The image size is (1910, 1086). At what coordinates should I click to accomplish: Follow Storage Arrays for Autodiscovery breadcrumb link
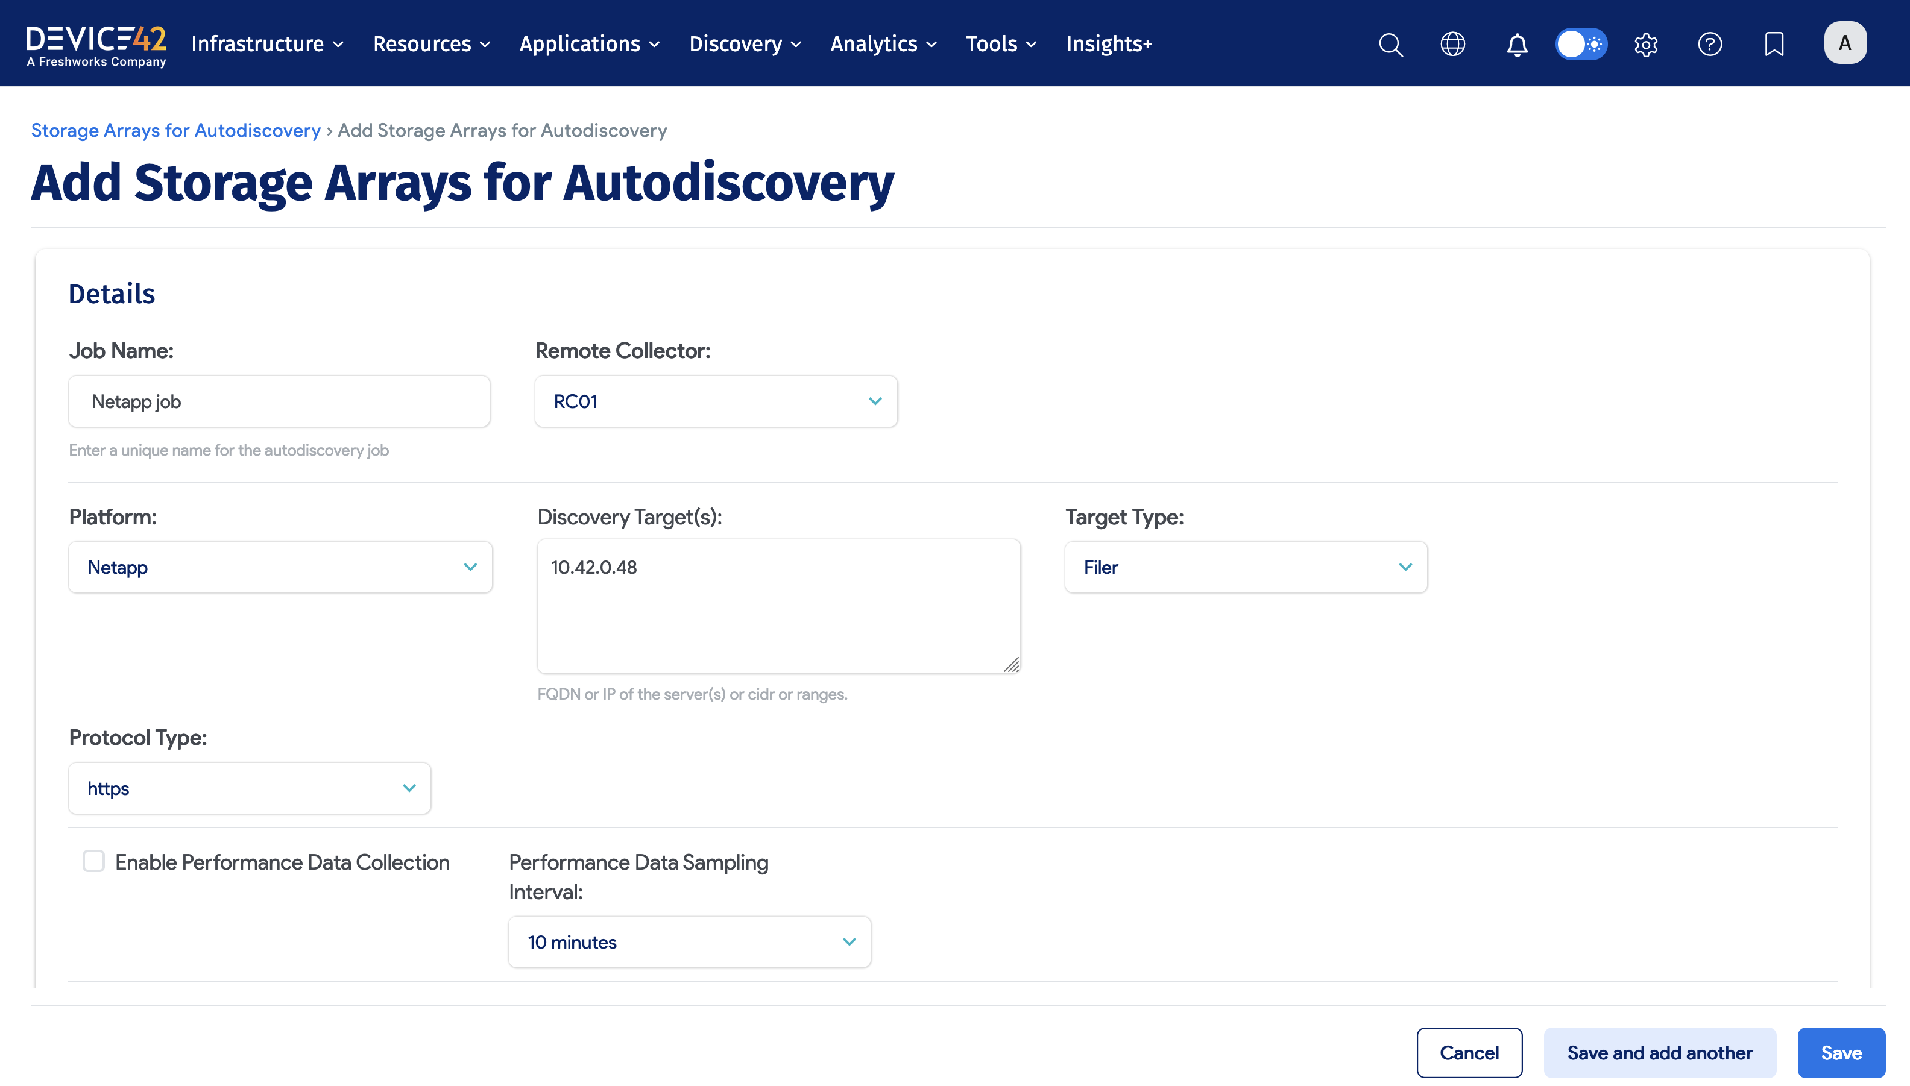(175, 131)
